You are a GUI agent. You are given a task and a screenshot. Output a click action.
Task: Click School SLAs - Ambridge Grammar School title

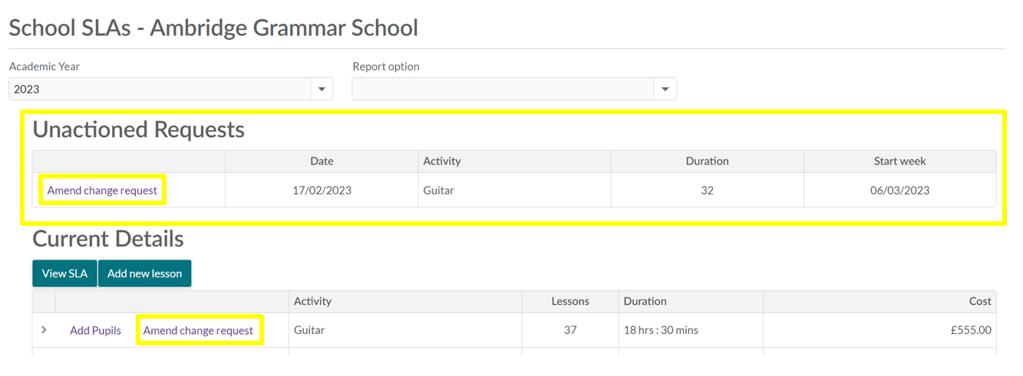(x=213, y=28)
